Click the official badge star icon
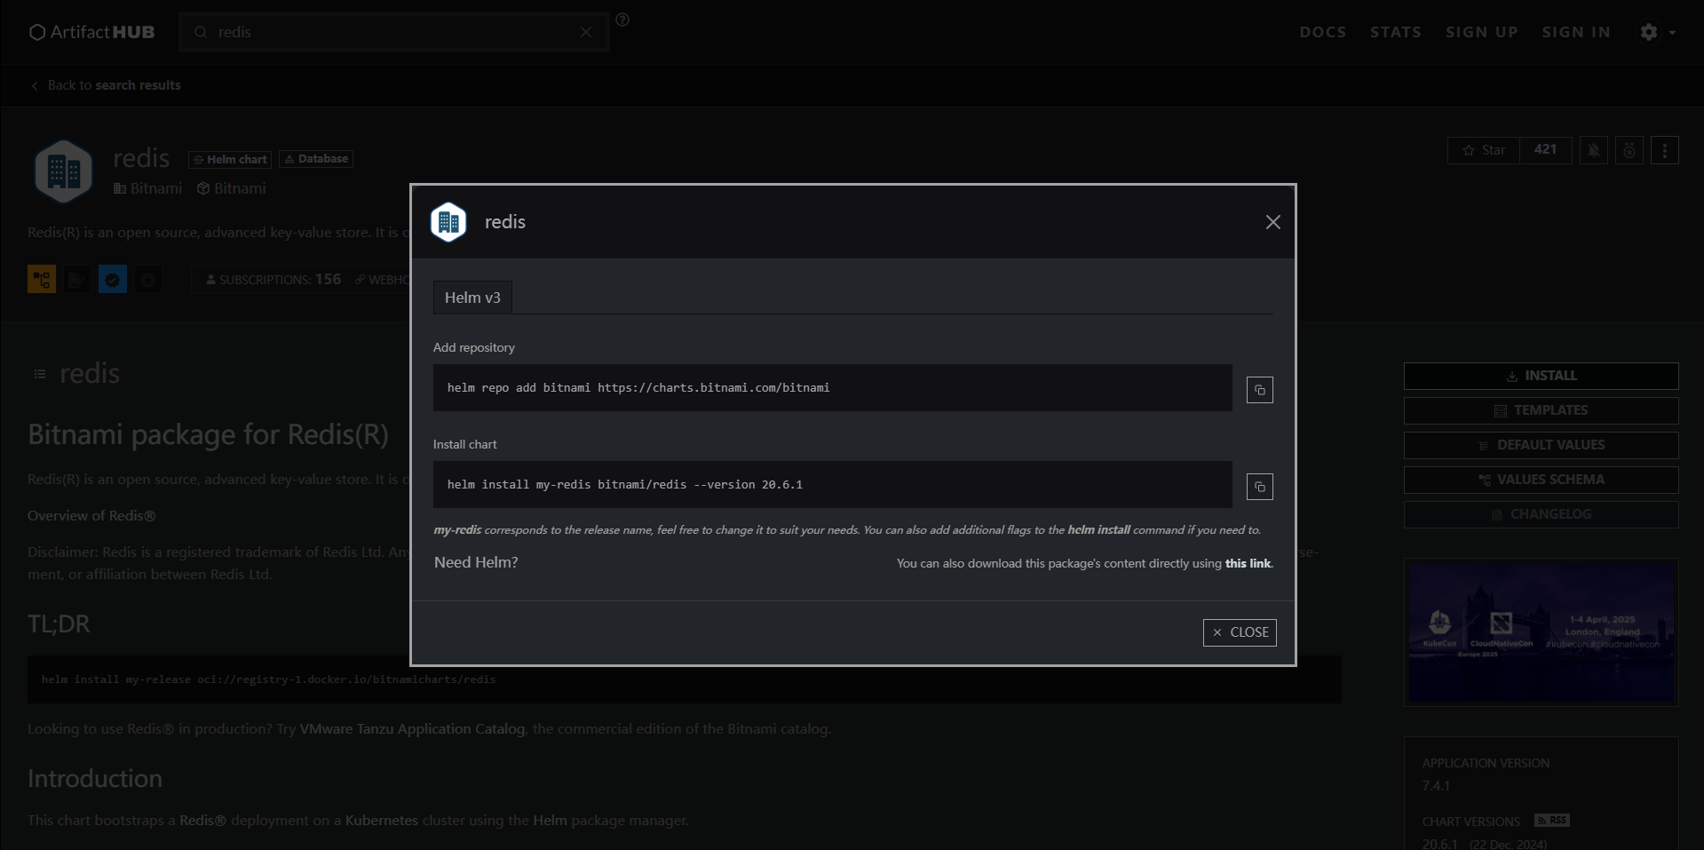The height and width of the screenshot is (850, 1704). click(x=148, y=279)
